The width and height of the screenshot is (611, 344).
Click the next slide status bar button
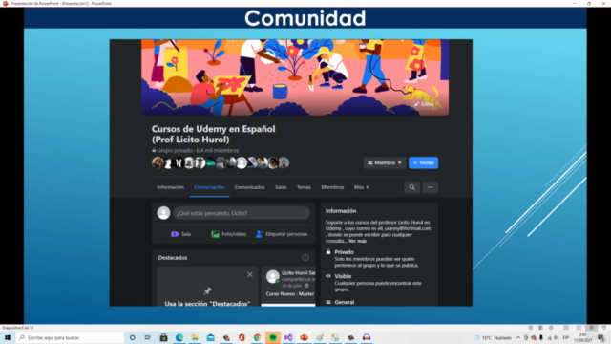pos(551,328)
